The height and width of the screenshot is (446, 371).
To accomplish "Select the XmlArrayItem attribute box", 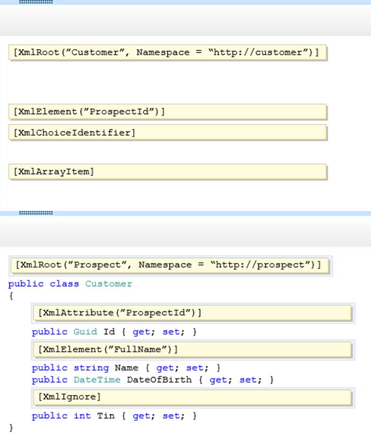I will click(x=167, y=172).
